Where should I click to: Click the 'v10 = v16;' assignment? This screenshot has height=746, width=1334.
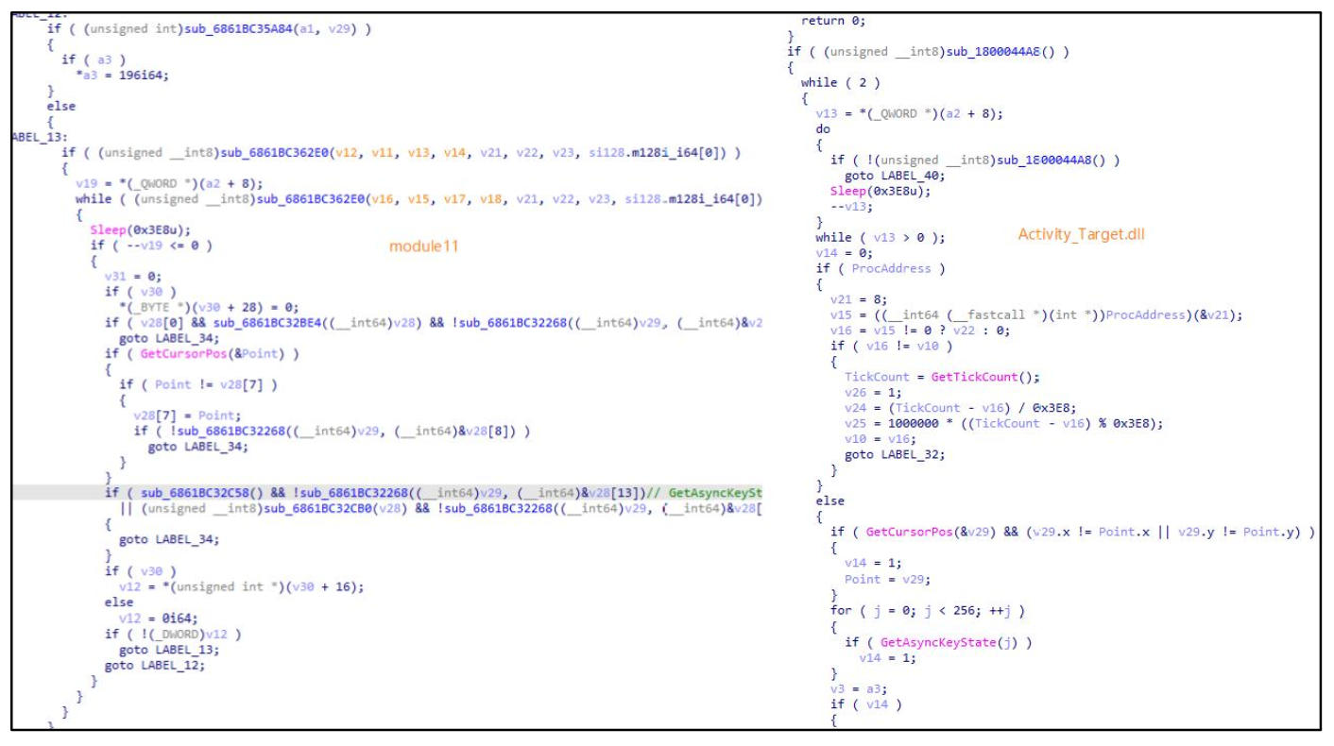(x=879, y=438)
